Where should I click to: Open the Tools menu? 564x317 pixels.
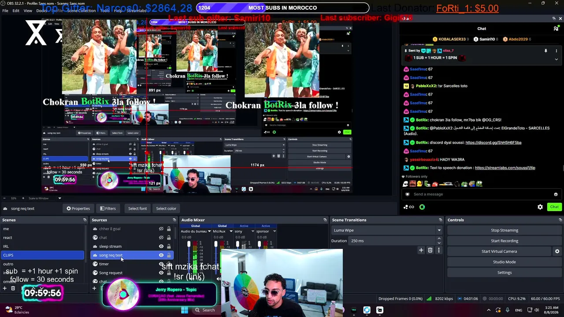(x=105, y=11)
